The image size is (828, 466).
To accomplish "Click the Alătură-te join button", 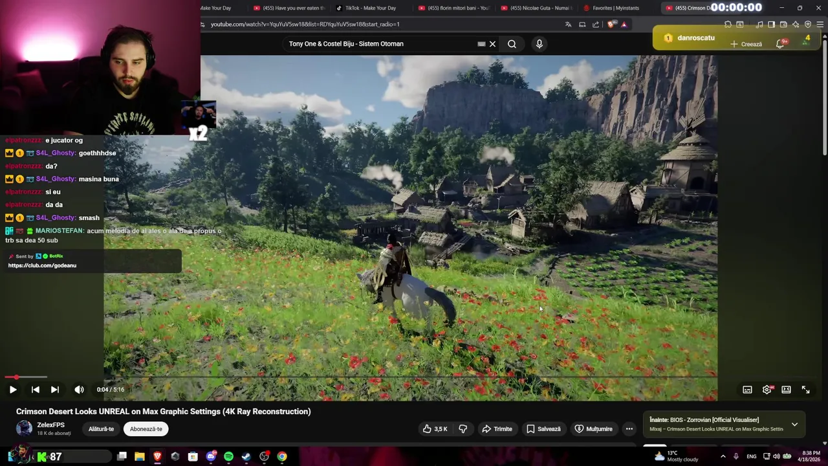I will (x=101, y=428).
